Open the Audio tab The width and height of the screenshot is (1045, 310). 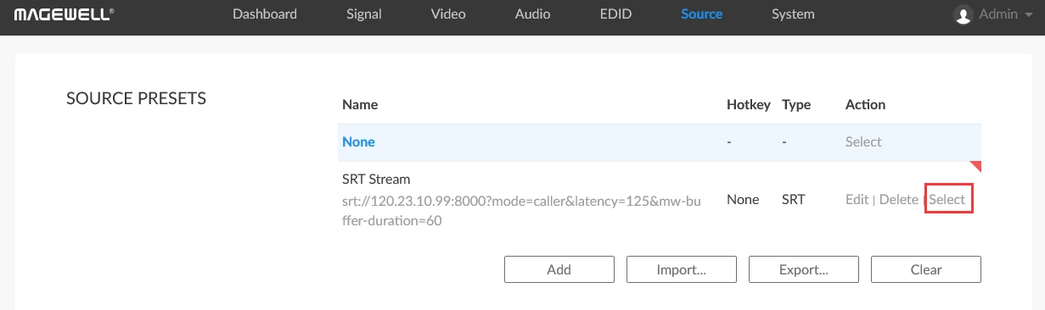[x=532, y=14]
